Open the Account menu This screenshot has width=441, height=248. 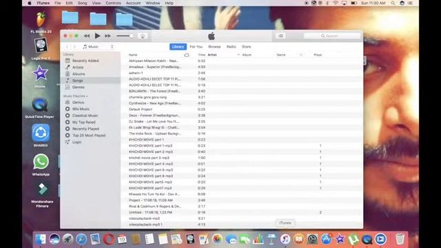click(133, 3)
